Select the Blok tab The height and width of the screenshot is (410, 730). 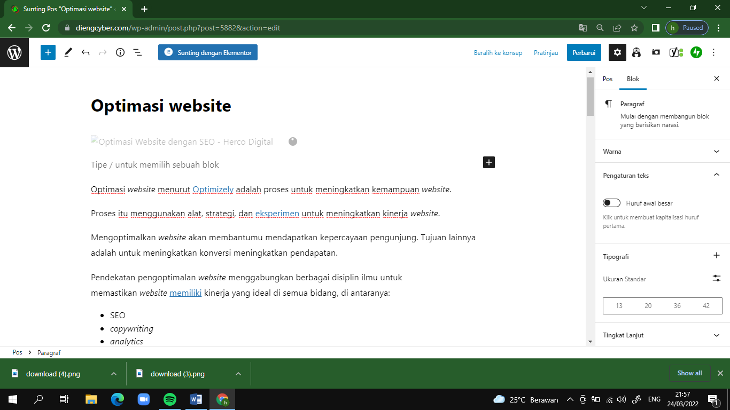(633, 78)
